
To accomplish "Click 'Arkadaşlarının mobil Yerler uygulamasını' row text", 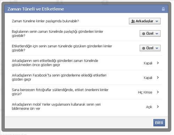I will pos(56,106).
